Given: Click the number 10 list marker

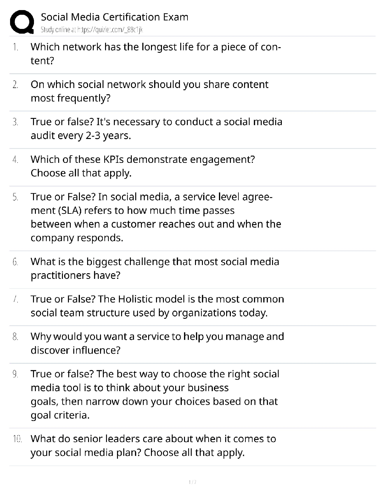Looking at the screenshot, I should pyautogui.click(x=17, y=439).
